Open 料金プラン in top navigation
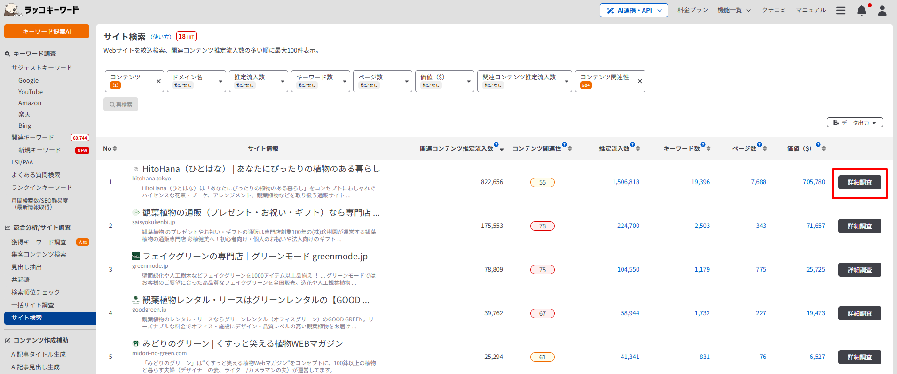Screen dimensions: 897x374 tap(692, 10)
